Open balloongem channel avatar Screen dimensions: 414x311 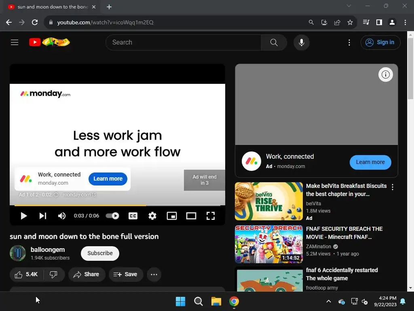(18, 253)
